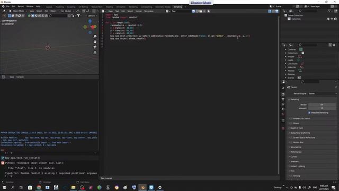
Task: Switch orthographic/perspective grid icon in the viewport
Action: (x=95, y=53)
